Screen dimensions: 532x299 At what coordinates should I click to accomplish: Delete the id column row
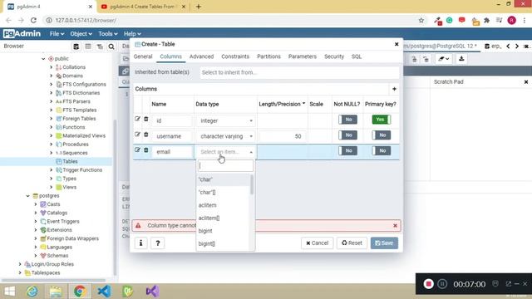click(x=146, y=119)
